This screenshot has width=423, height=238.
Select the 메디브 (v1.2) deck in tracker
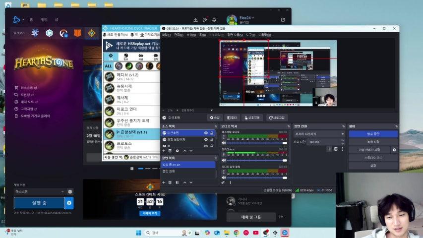(131, 77)
